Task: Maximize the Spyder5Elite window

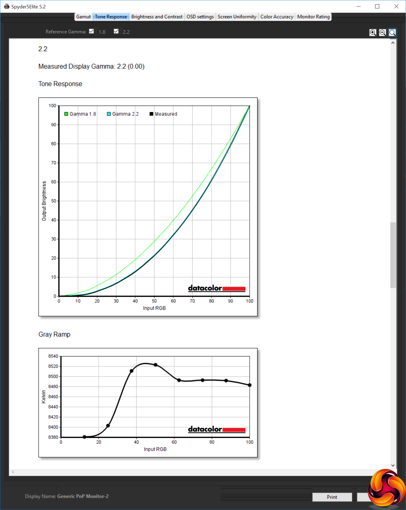Action: pyautogui.click(x=377, y=6)
